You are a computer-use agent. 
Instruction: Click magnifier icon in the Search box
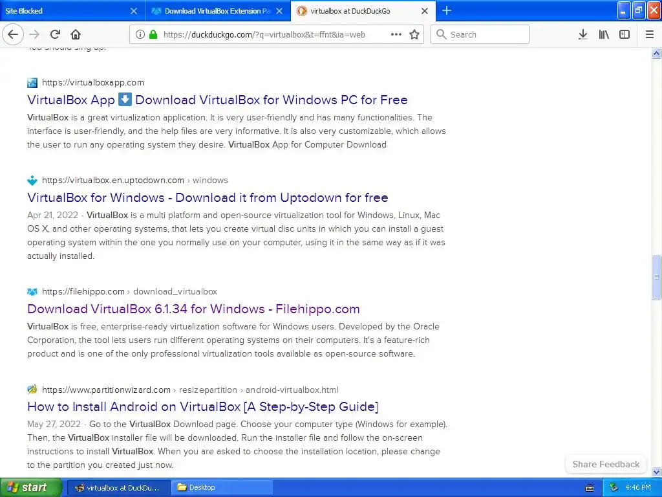click(441, 34)
